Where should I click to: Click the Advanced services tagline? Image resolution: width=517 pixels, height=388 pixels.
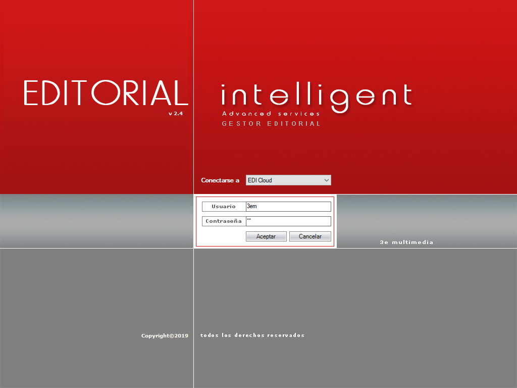coord(271,114)
